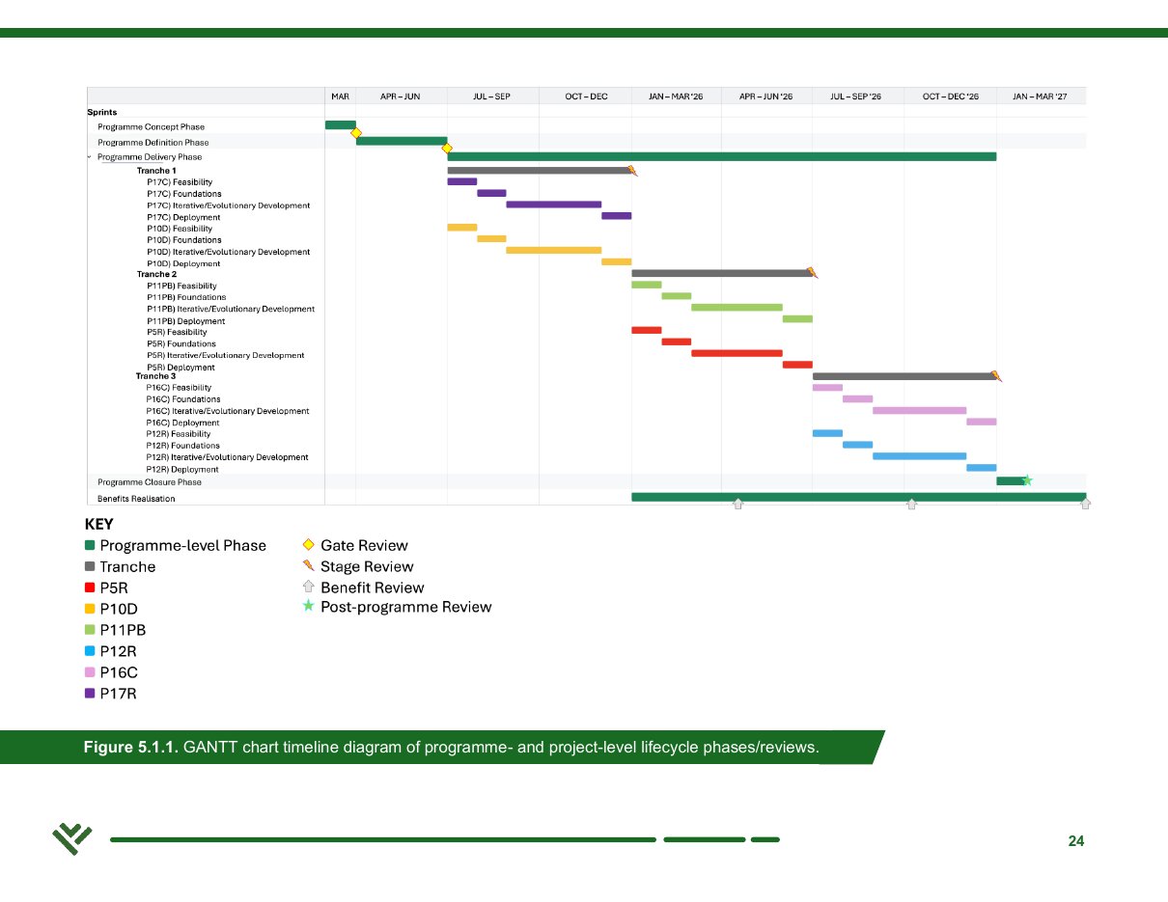Screen dimensions: 1168x902
Task: Click the Benefit Review arrow ending Benefits Realisation bar
Action: click(1085, 504)
